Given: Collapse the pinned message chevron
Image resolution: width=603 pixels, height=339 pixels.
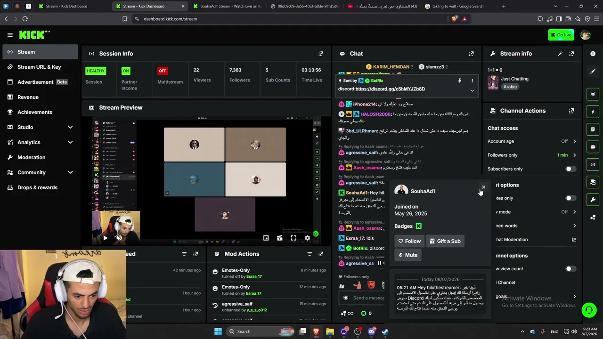Looking at the screenshot, I should pos(472,90).
